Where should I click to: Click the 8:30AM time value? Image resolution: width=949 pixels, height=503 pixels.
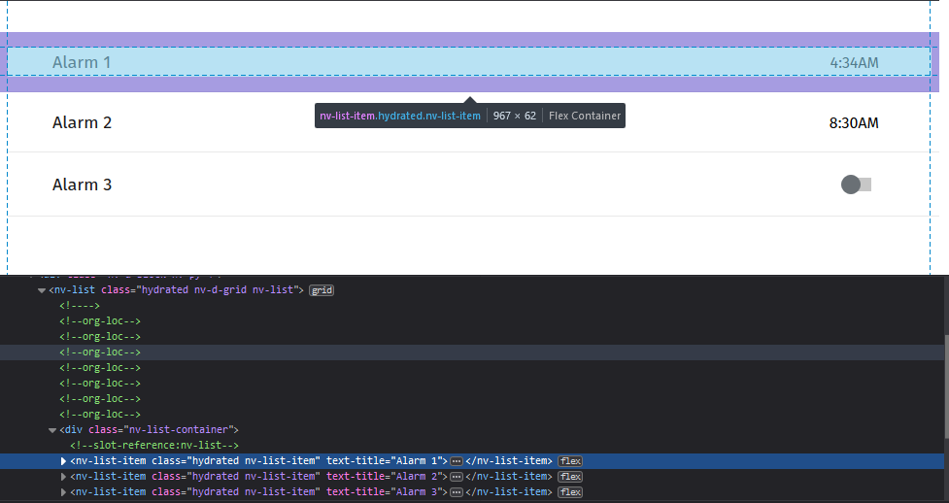point(854,123)
